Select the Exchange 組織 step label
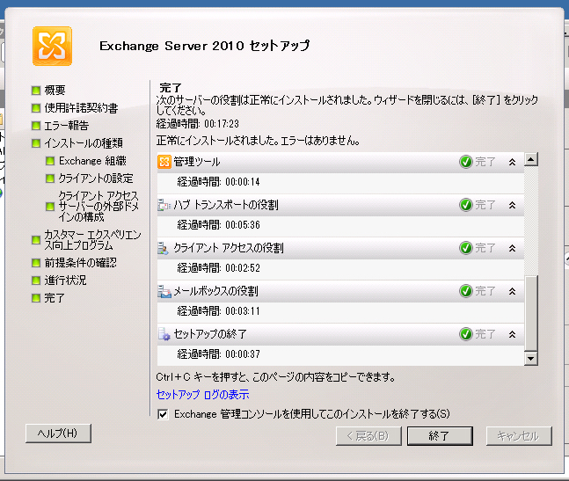This screenshot has width=569, height=481. (x=92, y=161)
